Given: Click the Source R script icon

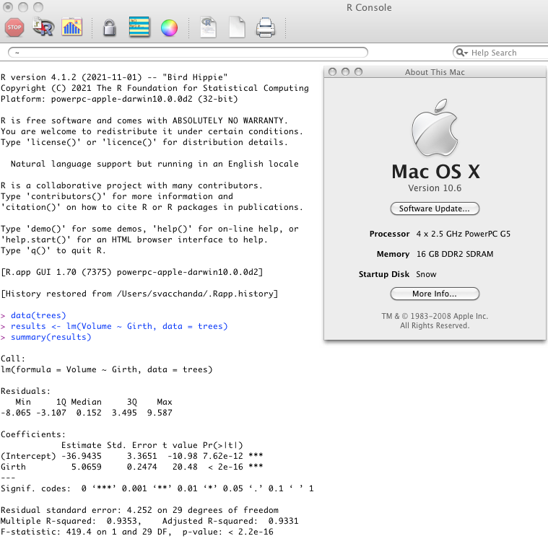Looking at the screenshot, I should coord(43,27).
